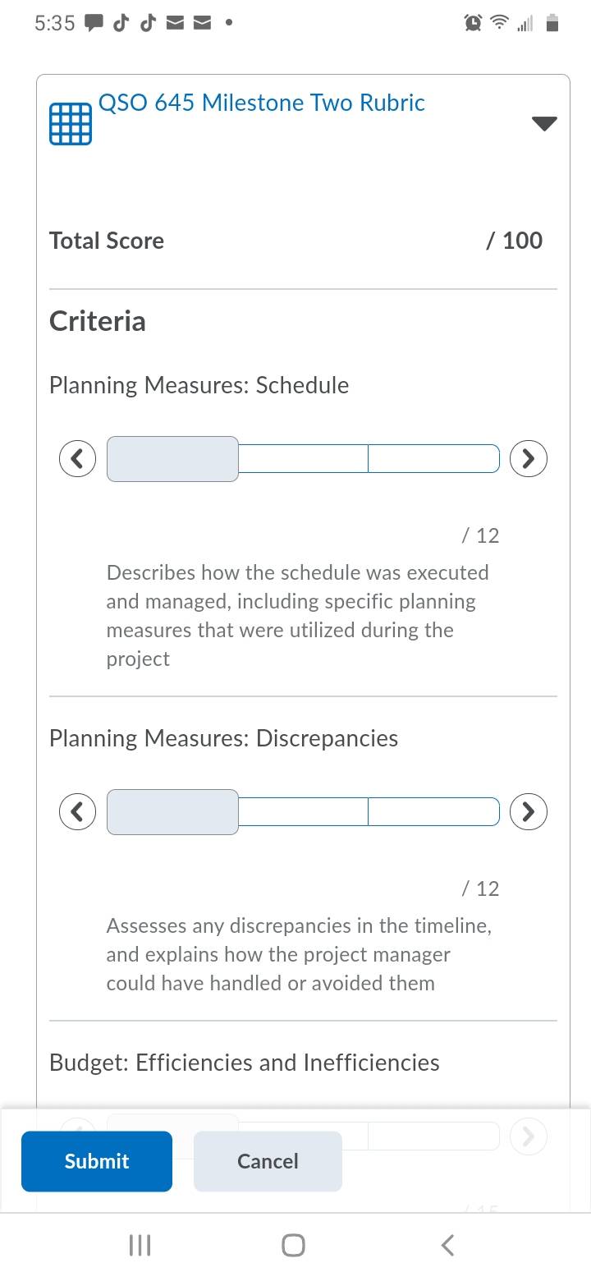This screenshot has height=1281, width=591.
Task: Cancel the rubric evaluation
Action: 268,1161
